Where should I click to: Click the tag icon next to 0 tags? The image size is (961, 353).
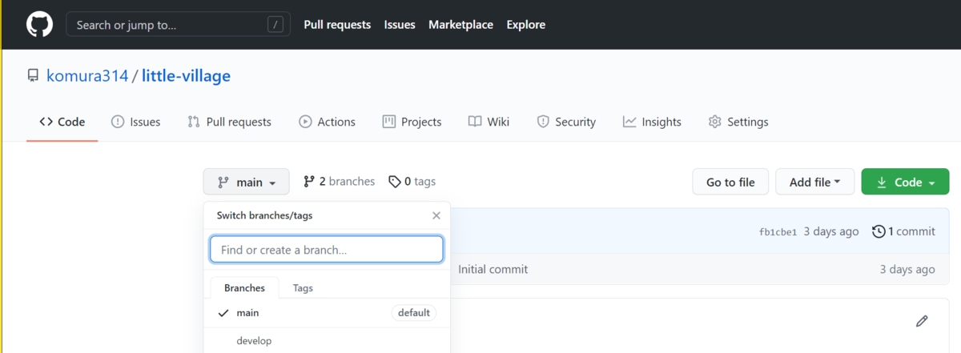[x=395, y=182]
